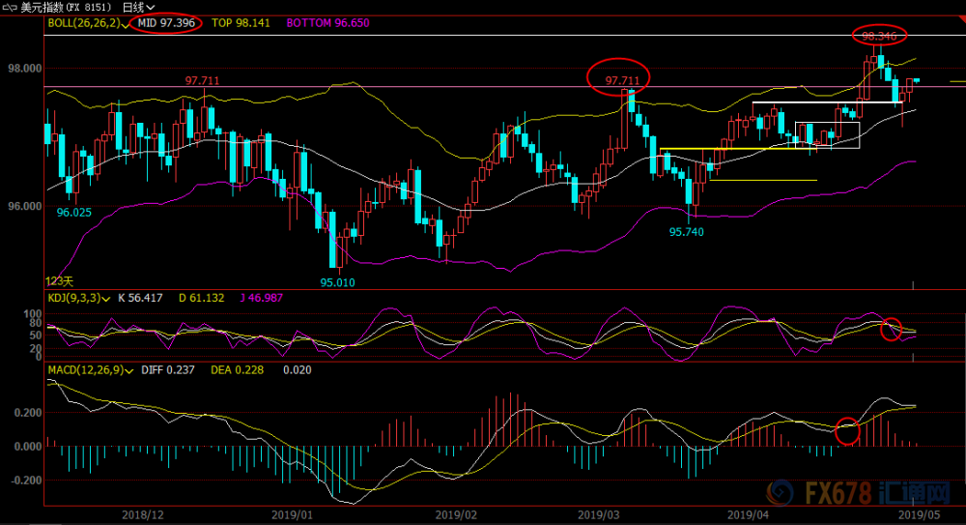Click the 95.740 low price label
Viewport: 966px width, 525px height.
click(686, 232)
